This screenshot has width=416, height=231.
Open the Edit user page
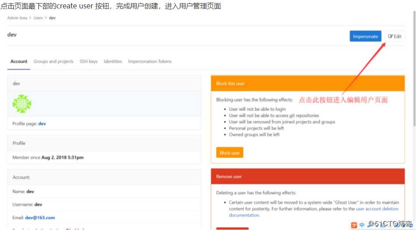[395, 36]
